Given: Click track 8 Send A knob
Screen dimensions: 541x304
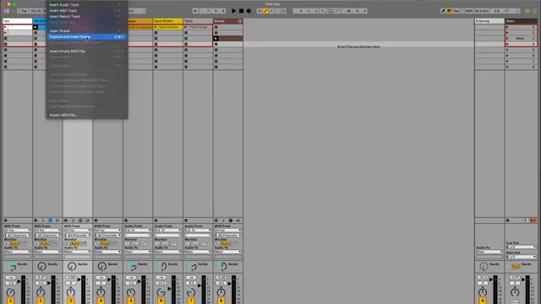Looking at the screenshot, I should point(222,267).
